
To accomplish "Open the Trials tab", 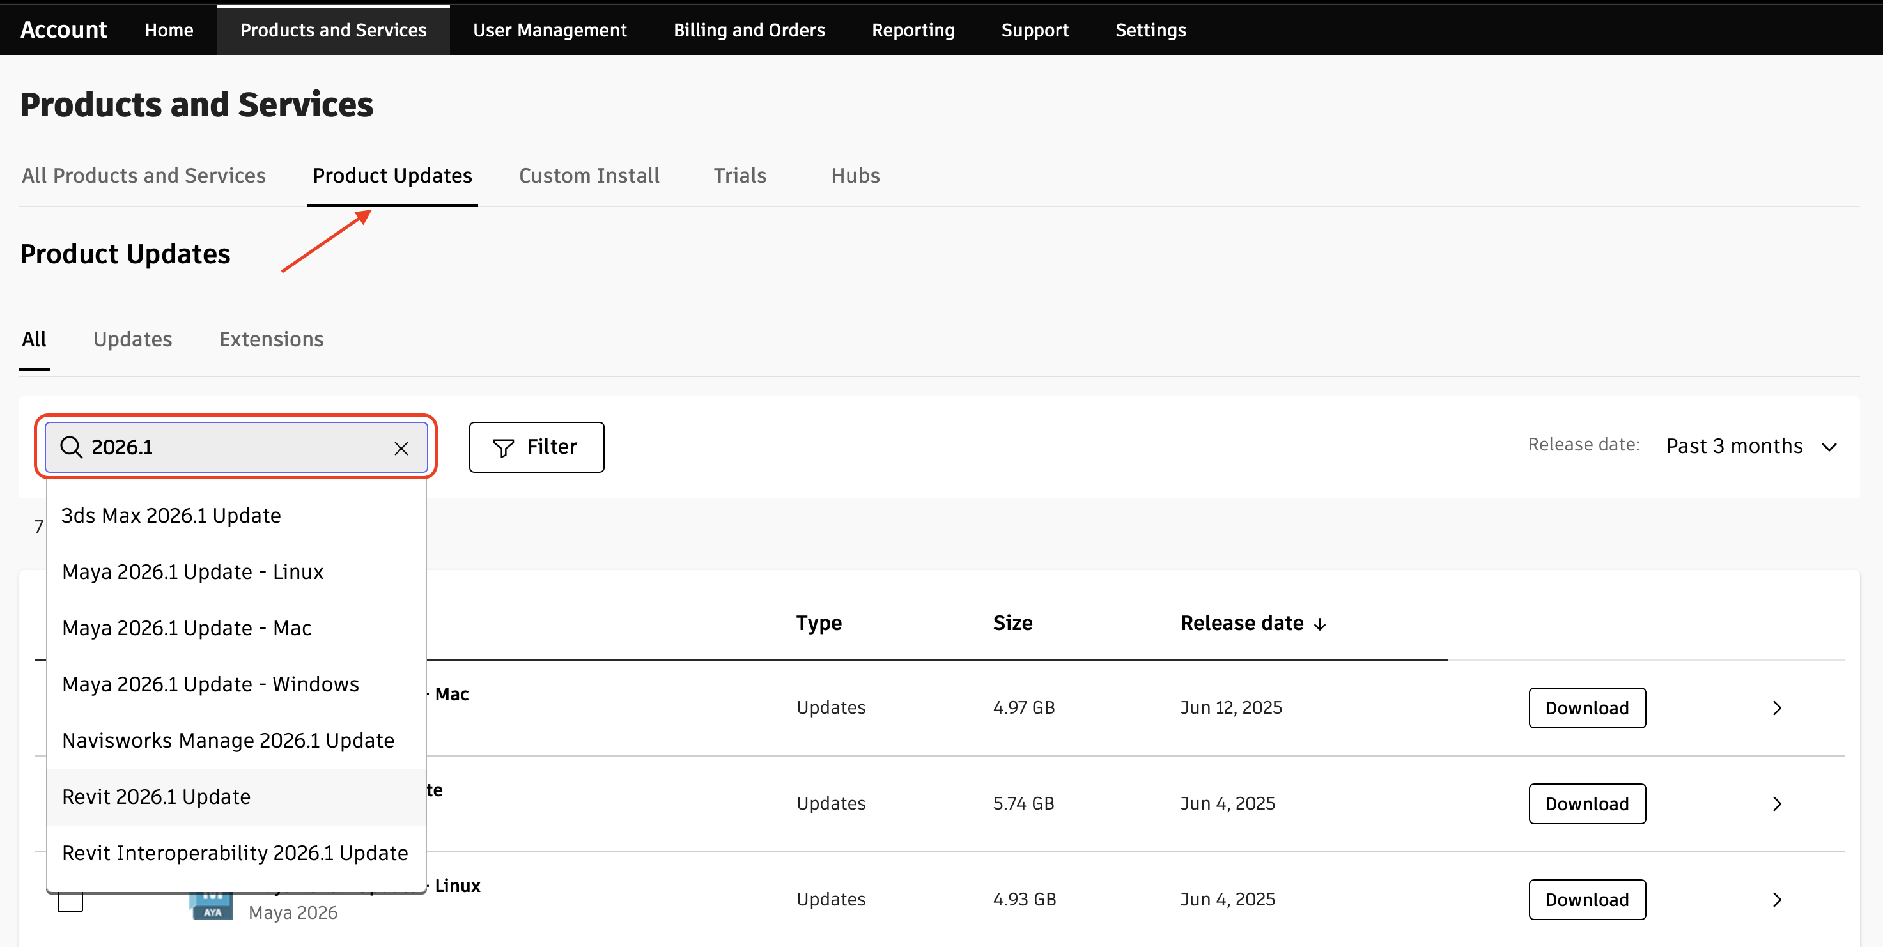I will [x=740, y=175].
